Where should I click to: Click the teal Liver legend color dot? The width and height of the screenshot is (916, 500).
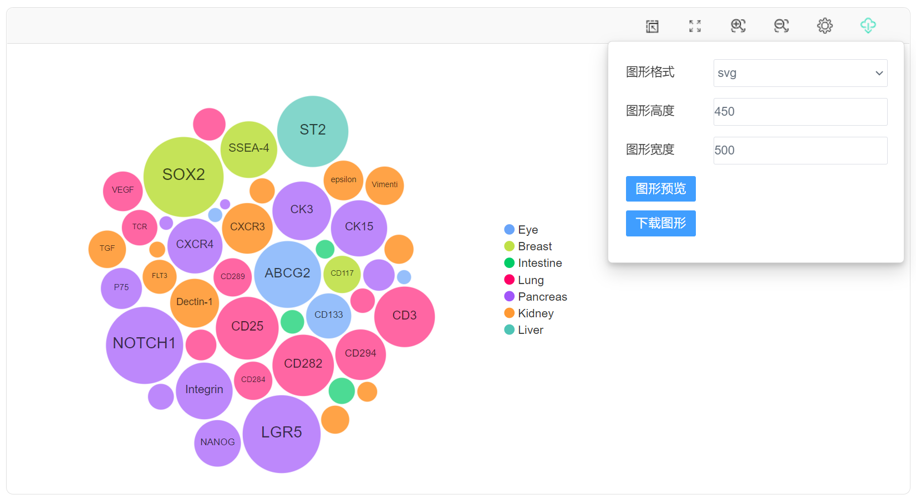(x=509, y=330)
